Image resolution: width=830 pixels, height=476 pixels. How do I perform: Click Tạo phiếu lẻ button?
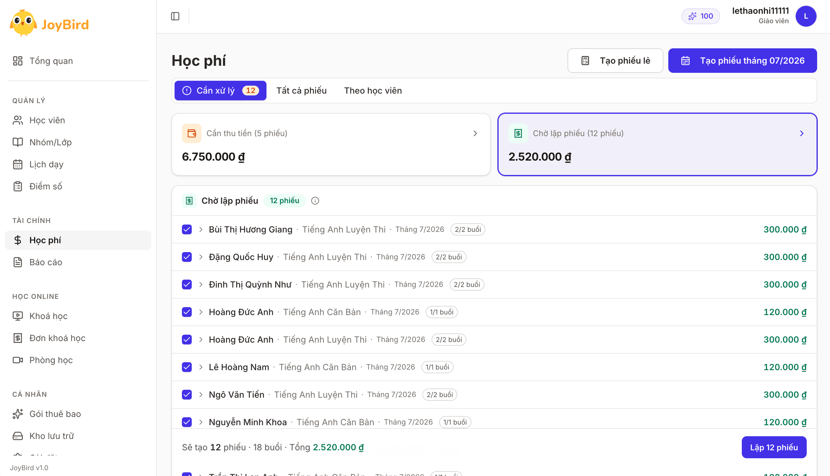(x=615, y=61)
